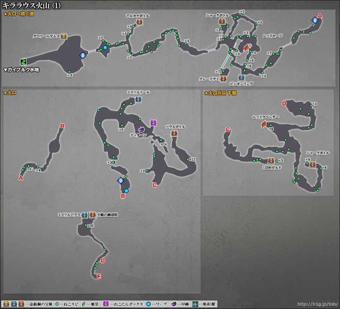Click the ×18 count label

pyautogui.click(x=164, y=144)
